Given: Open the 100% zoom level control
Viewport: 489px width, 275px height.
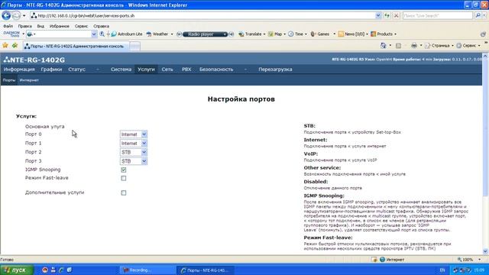Looking at the screenshot, I should click(x=468, y=260).
